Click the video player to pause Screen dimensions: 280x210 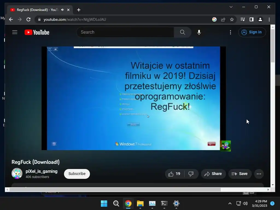pos(133,98)
